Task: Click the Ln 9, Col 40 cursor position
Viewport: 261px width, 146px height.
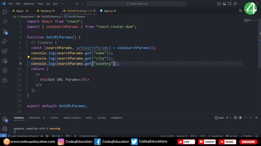Action: point(167,136)
